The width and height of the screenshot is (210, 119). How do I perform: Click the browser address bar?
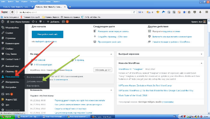point(75,12)
